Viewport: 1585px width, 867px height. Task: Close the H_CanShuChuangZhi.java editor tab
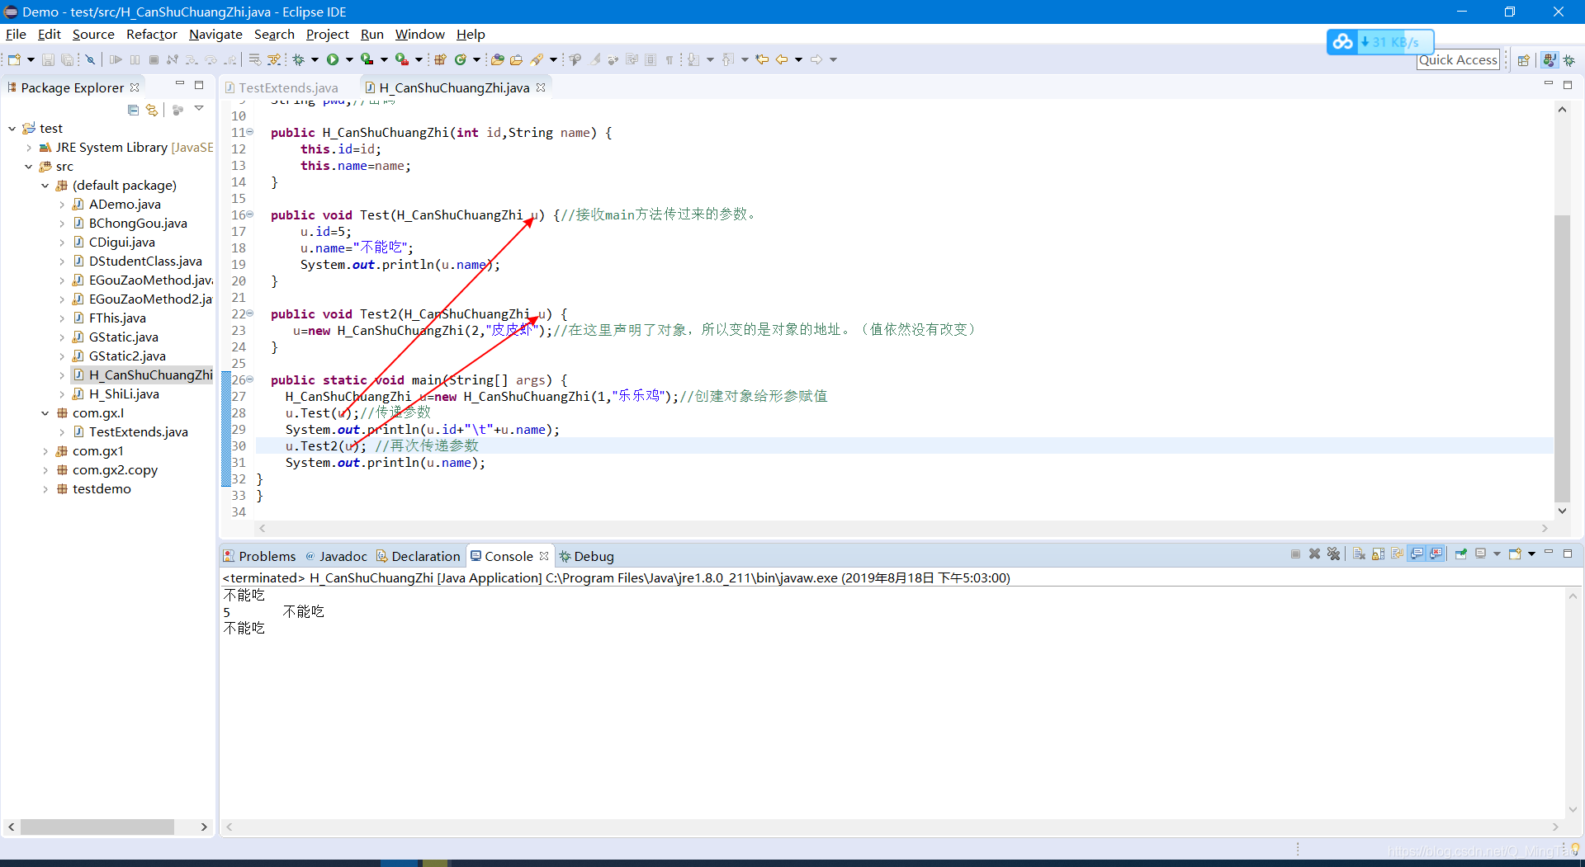tap(541, 87)
